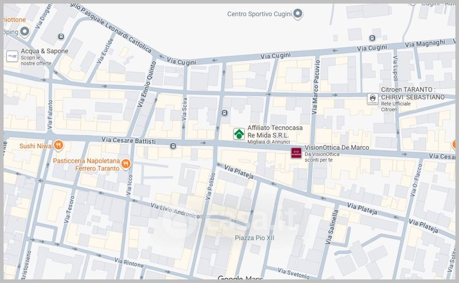Select the Piazza Pio XII label
This screenshot has width=459, height=283.
click(260, 237)
